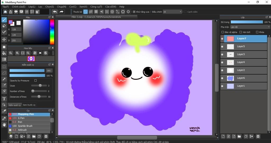Screen dimensions: 271x143
Task: Click the canvas horizontal scrollbar
Action: coord(137,138)
